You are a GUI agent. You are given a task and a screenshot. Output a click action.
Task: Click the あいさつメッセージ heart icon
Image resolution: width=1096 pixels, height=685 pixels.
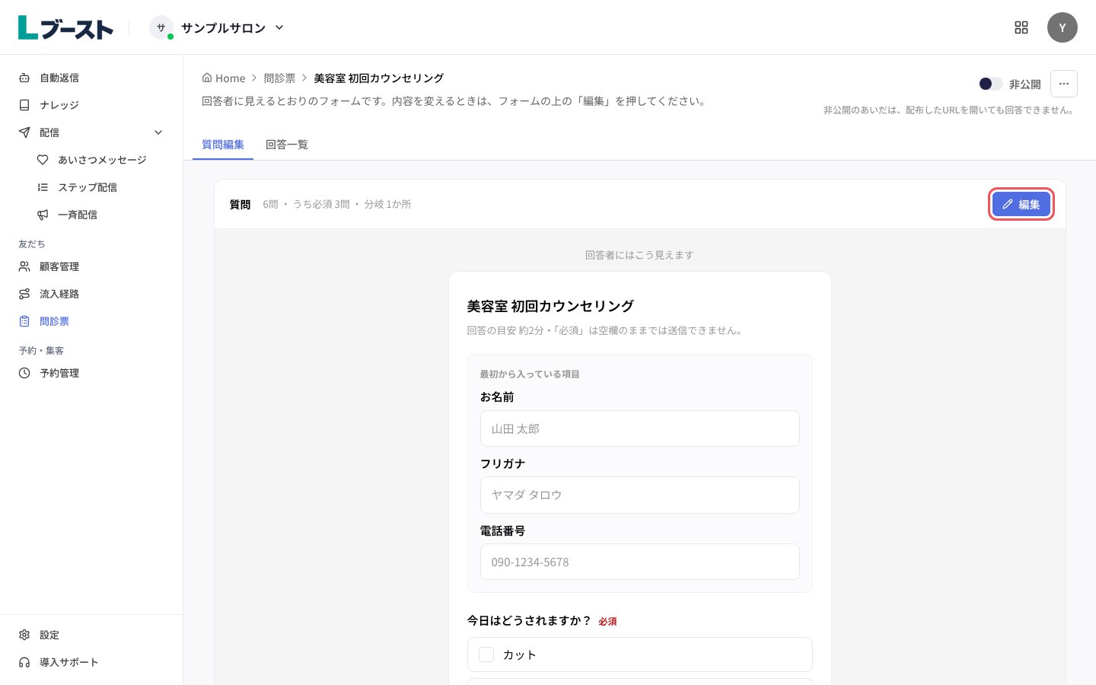coord(43,160)
